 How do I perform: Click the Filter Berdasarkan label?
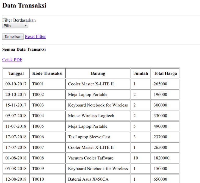coord(19,20)
